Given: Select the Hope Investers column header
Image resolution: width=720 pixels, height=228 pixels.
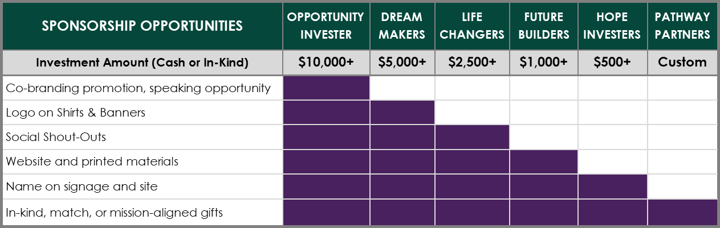Looking at the screenshot, I should pyautogui.click(x=613, y=26).
